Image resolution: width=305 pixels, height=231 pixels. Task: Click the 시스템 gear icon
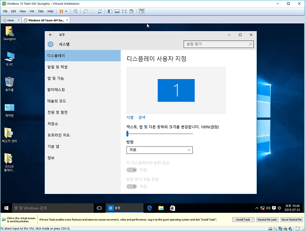click(x=50, y=44)
